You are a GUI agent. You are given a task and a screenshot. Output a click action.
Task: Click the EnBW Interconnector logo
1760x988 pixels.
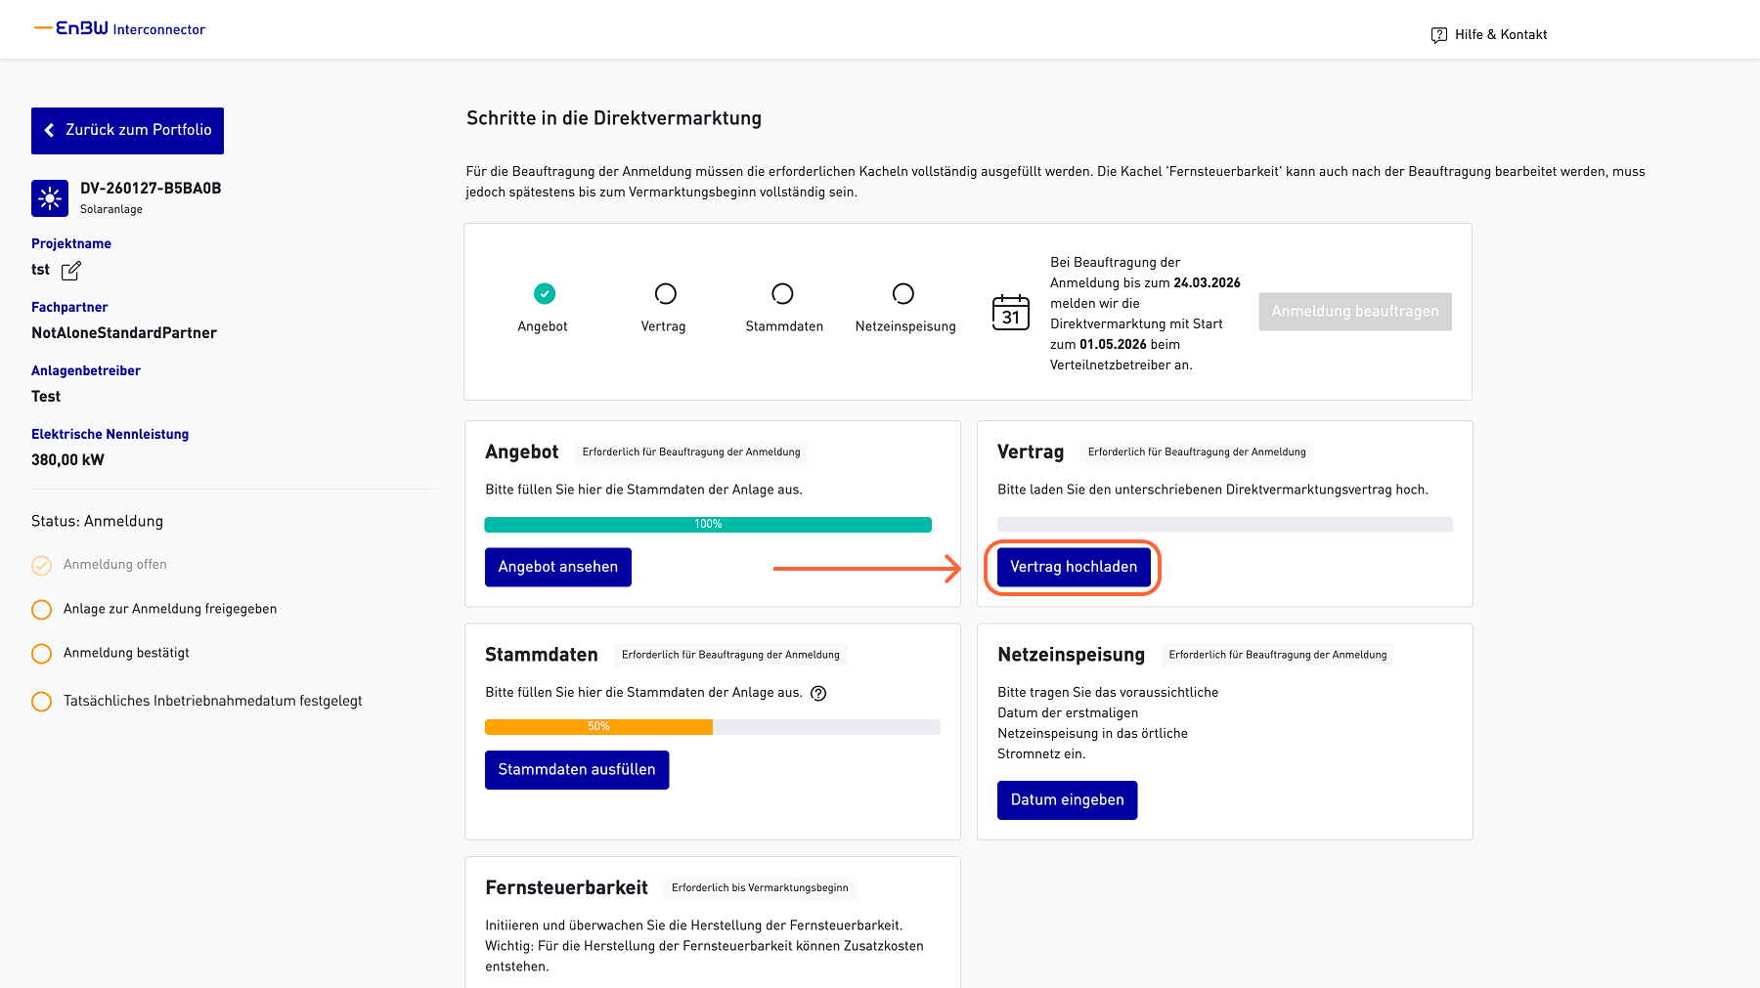pyautogui.click(x=120, y=28)
